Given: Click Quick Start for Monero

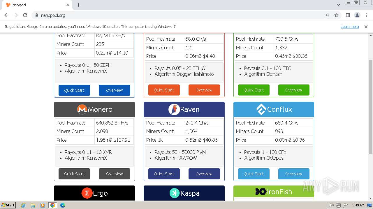Looking at the screenshot, I should (x=74, y=174).
